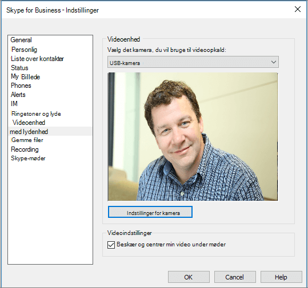Open the Alerts category
This screenshot has width=308, height=288.
point(18,95)
